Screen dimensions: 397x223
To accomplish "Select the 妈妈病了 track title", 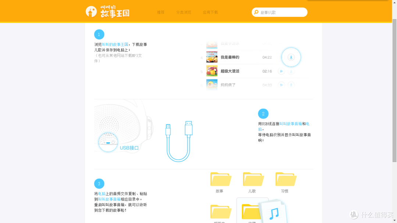I will point(228,85).
